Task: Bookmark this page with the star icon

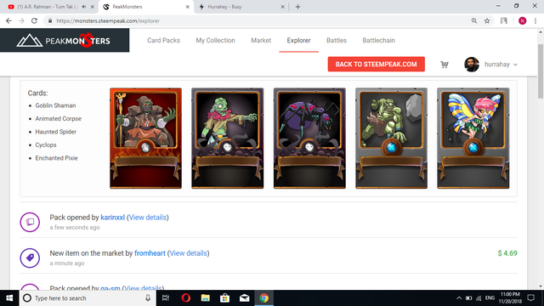Action: point(487,20)
